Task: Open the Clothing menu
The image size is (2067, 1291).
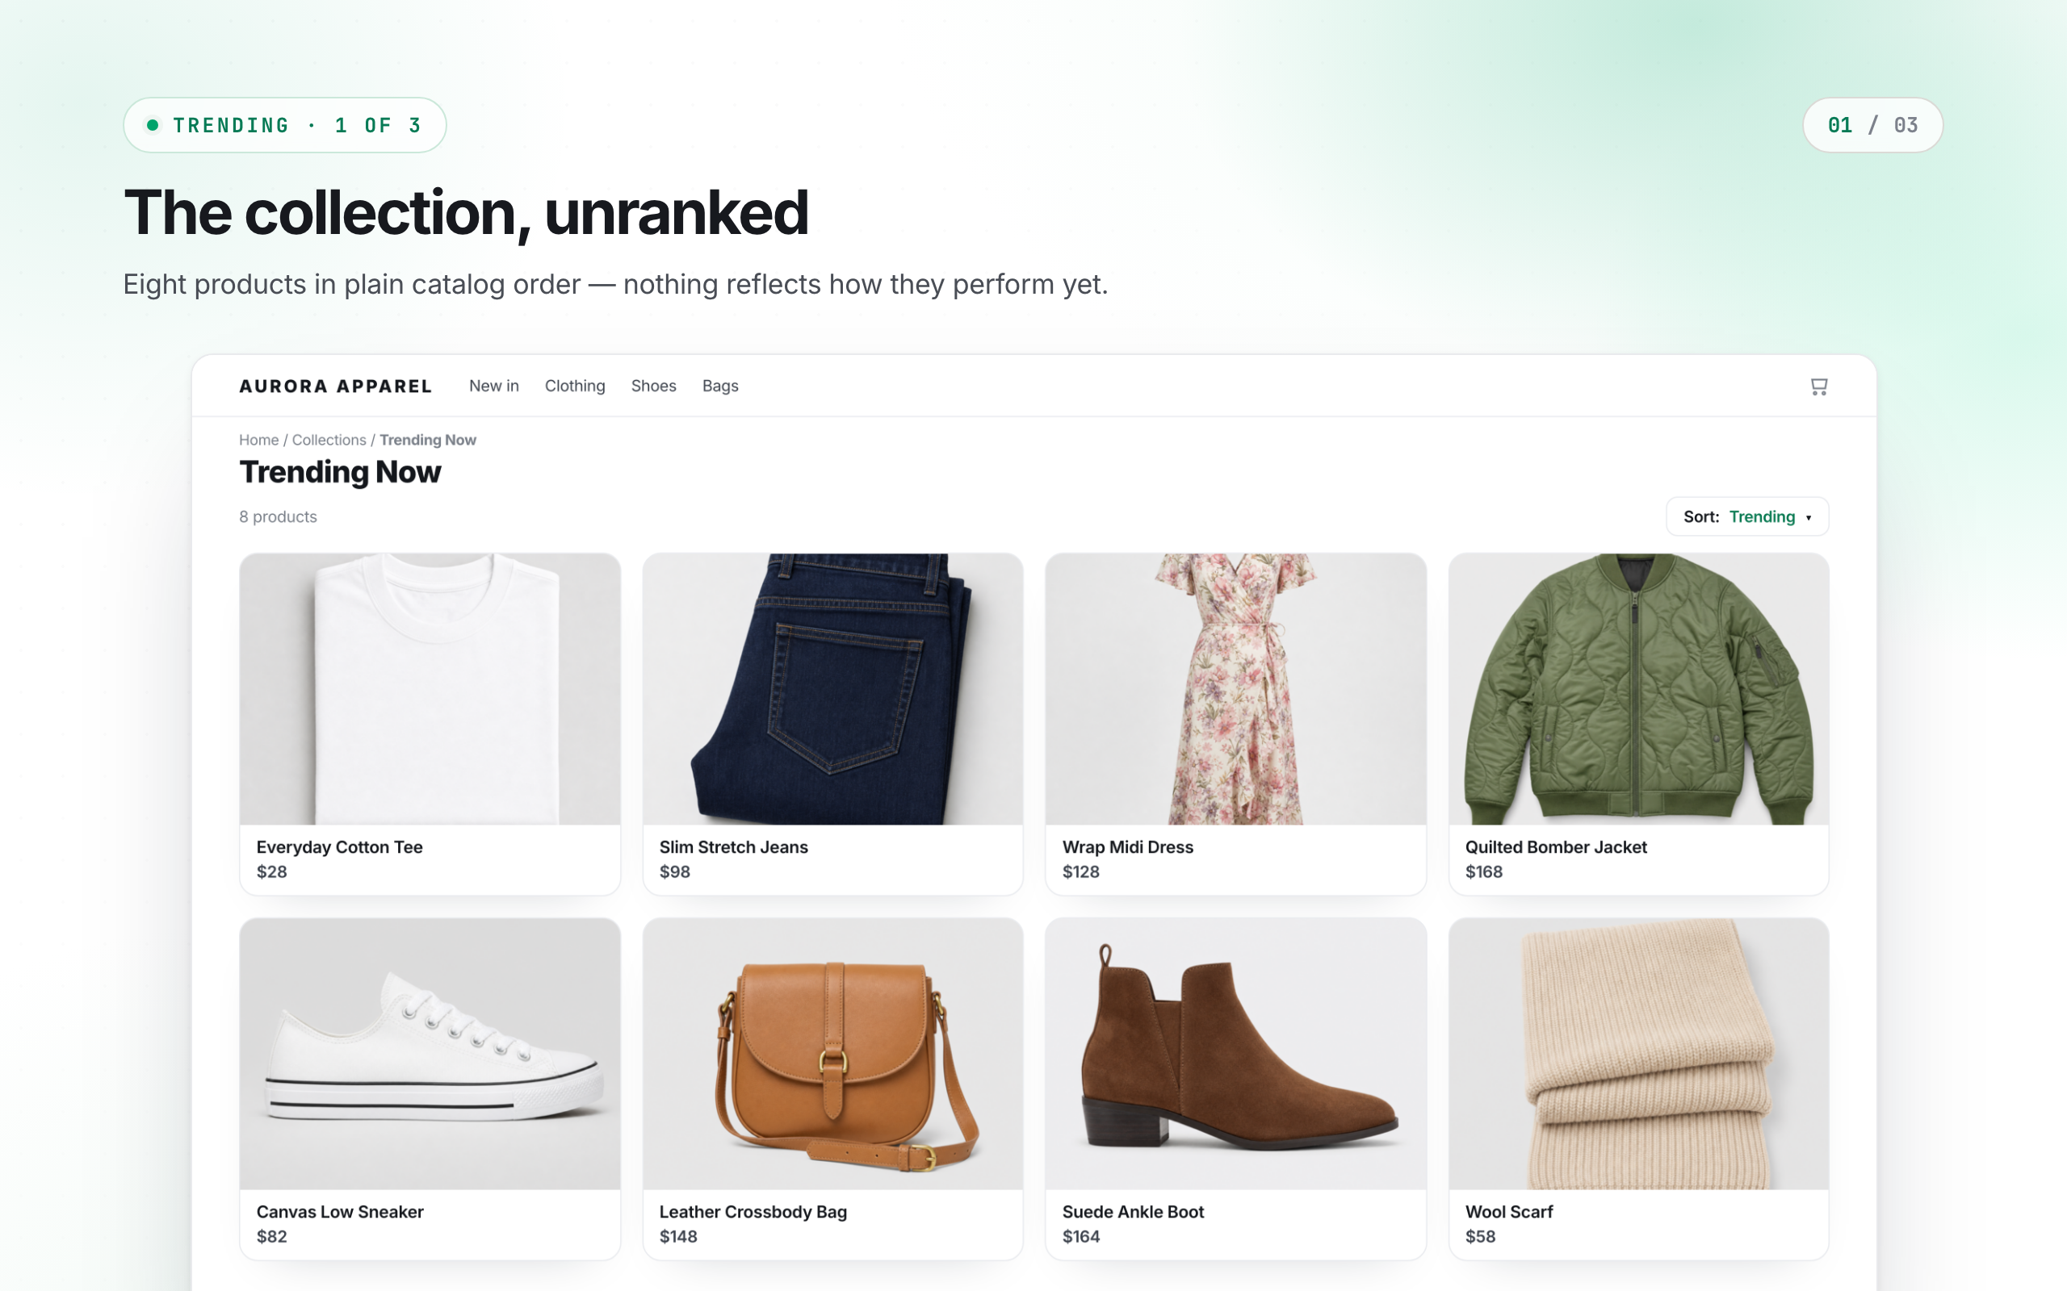Action: tap(575, 386)
